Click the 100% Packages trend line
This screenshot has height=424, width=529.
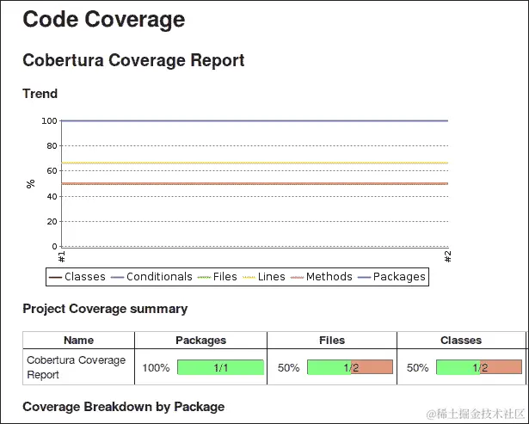tap(255, 120)
